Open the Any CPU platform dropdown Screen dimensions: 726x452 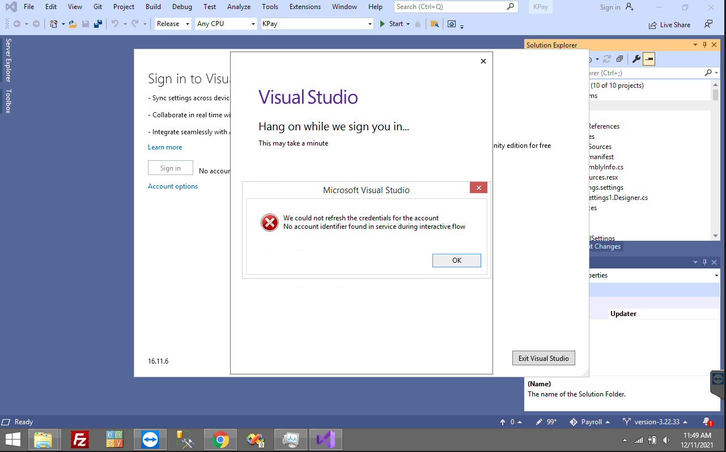pyautogui.click(x=226, y=24)
